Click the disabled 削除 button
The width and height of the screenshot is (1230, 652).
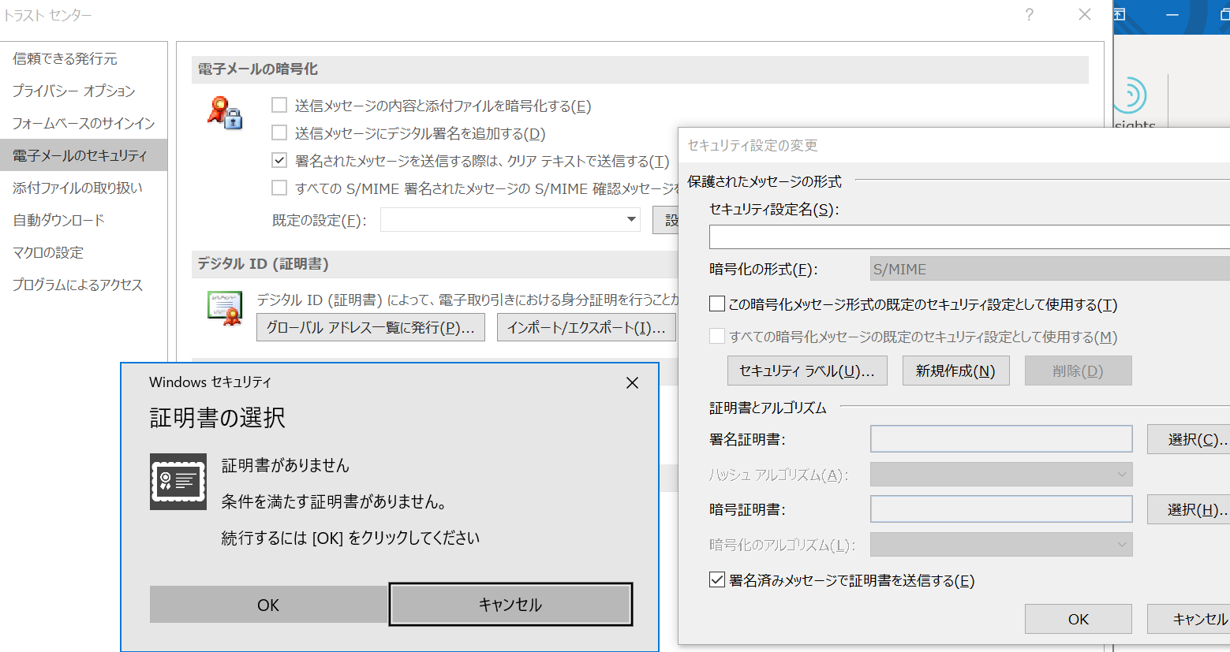pyautogui.click(x=1078, y=371)
